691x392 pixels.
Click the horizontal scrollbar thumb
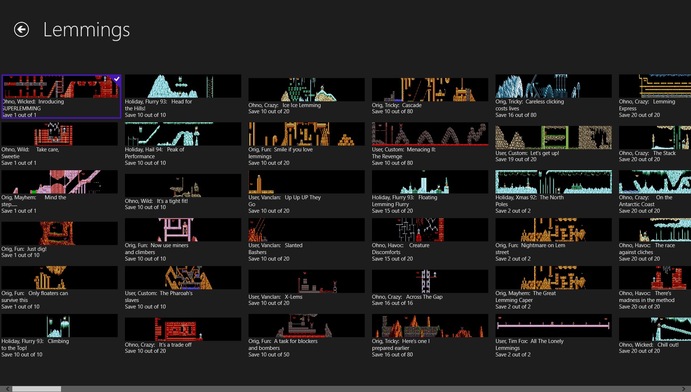[x=37, y=389]
